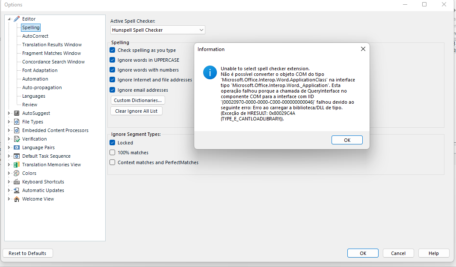Click OK in the Options window
The height and width of the screenshot is (267, 456).
363,253
